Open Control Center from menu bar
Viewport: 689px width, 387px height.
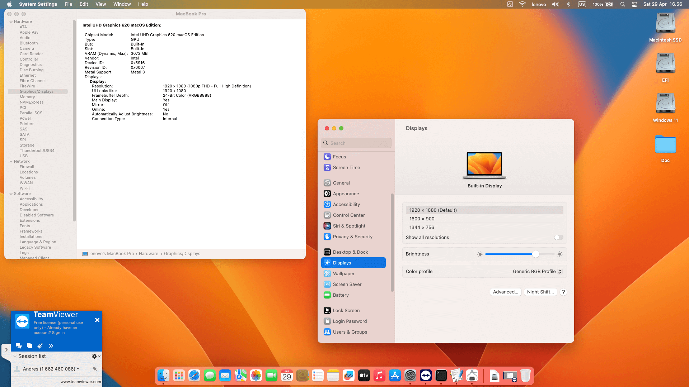(634, 4)
